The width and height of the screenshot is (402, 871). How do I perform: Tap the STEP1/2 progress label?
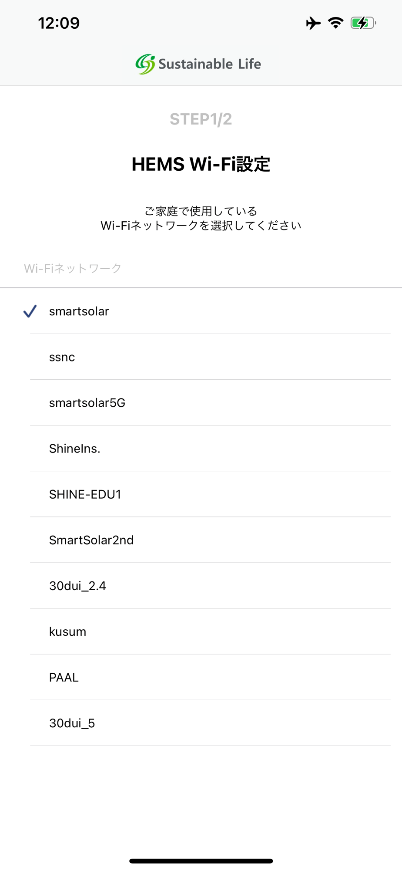click(x=201, y=119)
